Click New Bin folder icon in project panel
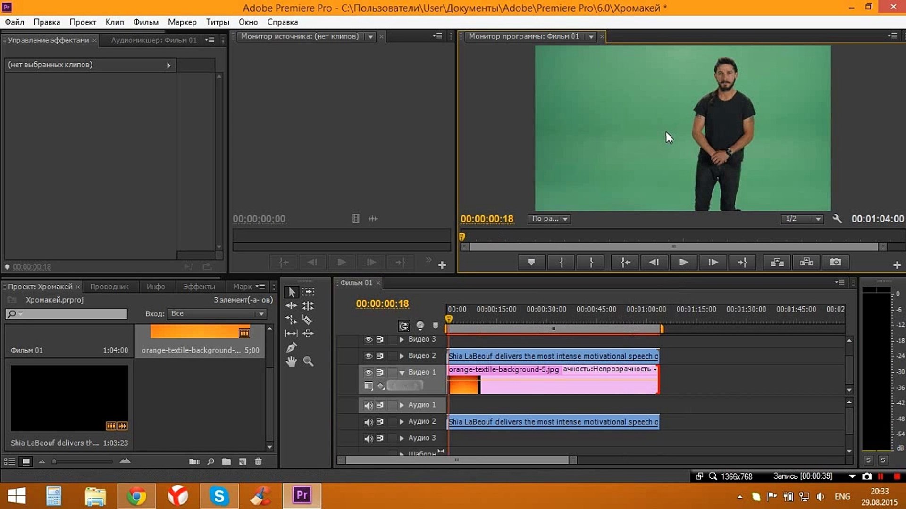Screen dimensions: 906x509 [226, 461]
